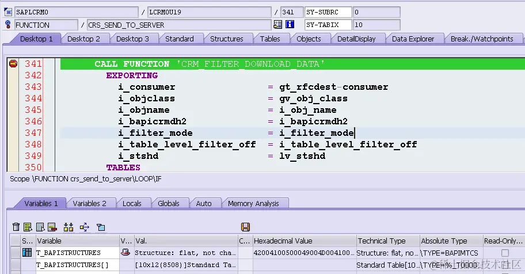Viewport: 525px width, 274px height.
Task: Click the event type icon beside FUNCTION
Action: pos(8,24)
